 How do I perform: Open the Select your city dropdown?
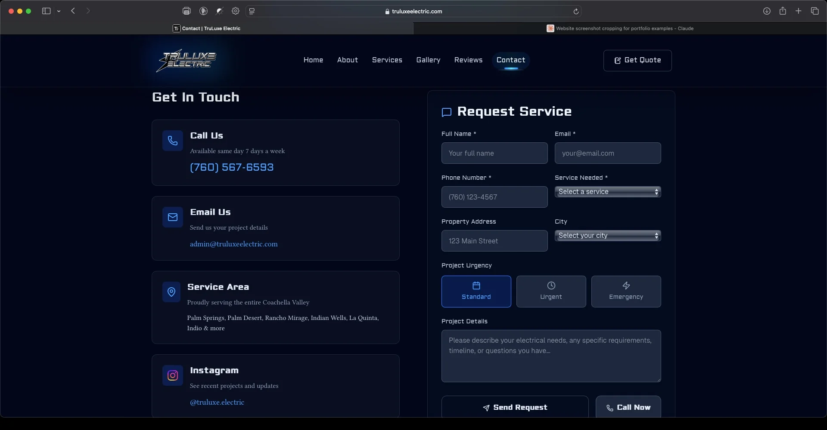(607, 236)
